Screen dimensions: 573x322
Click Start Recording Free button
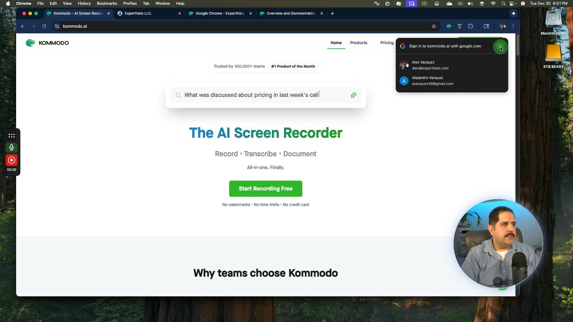pyautogui.click(x=266, y=189)
